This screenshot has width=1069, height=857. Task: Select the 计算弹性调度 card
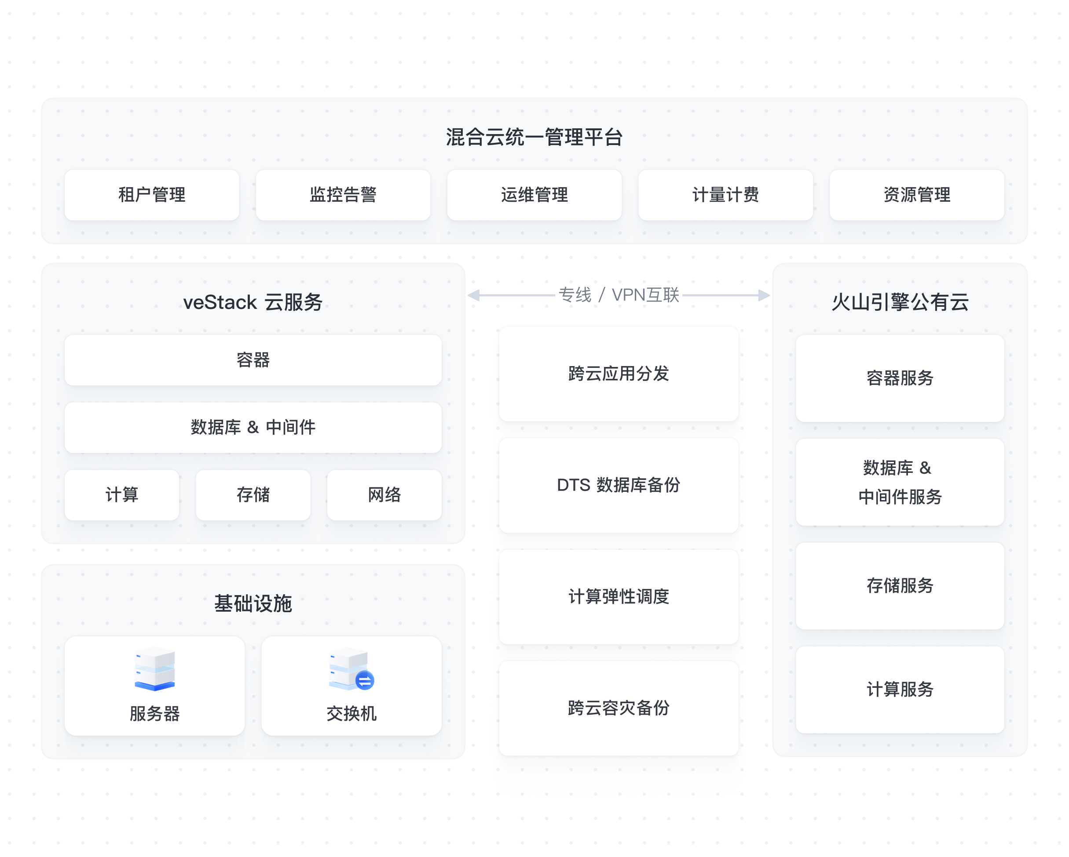point(619,596)
